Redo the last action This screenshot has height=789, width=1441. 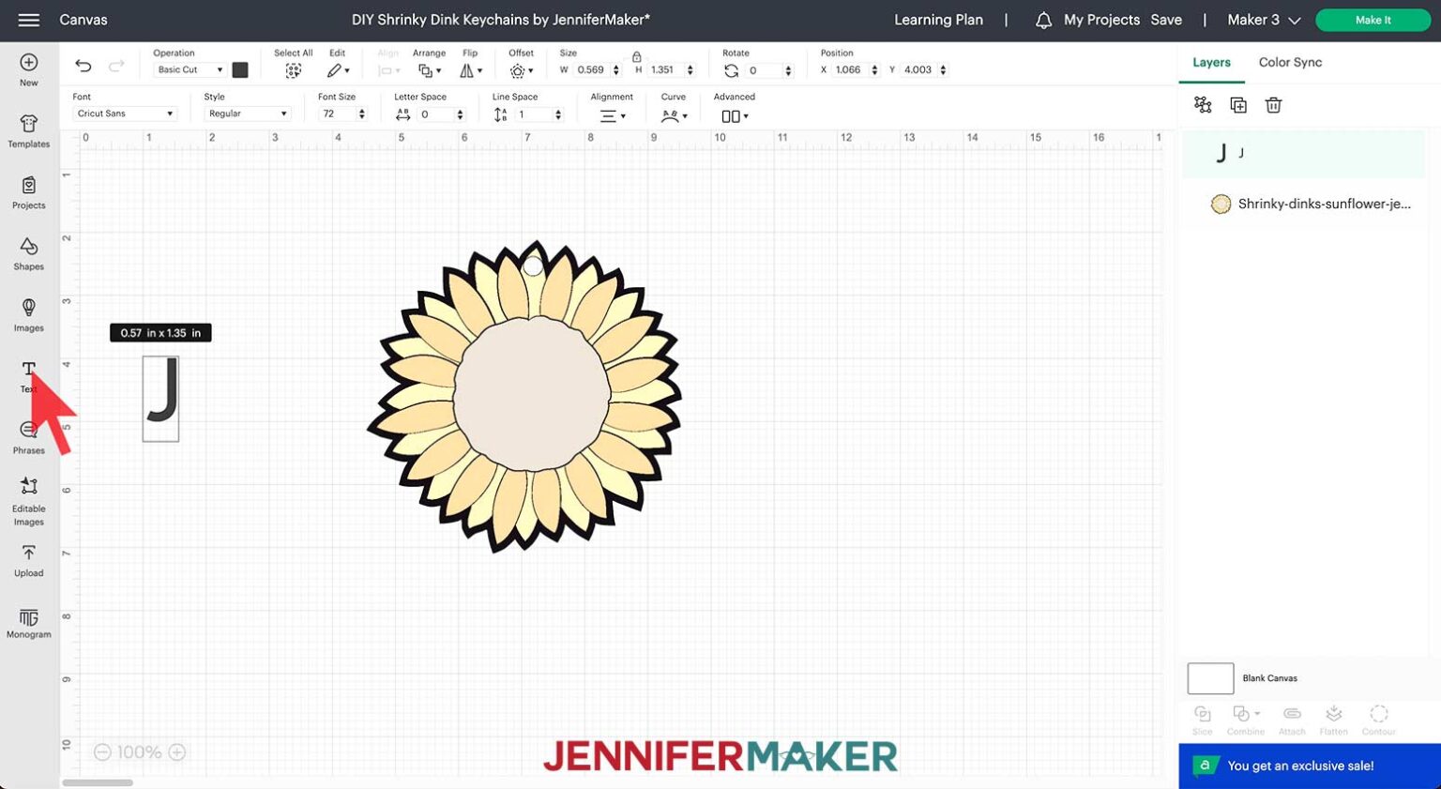click(x=116, y=66)
